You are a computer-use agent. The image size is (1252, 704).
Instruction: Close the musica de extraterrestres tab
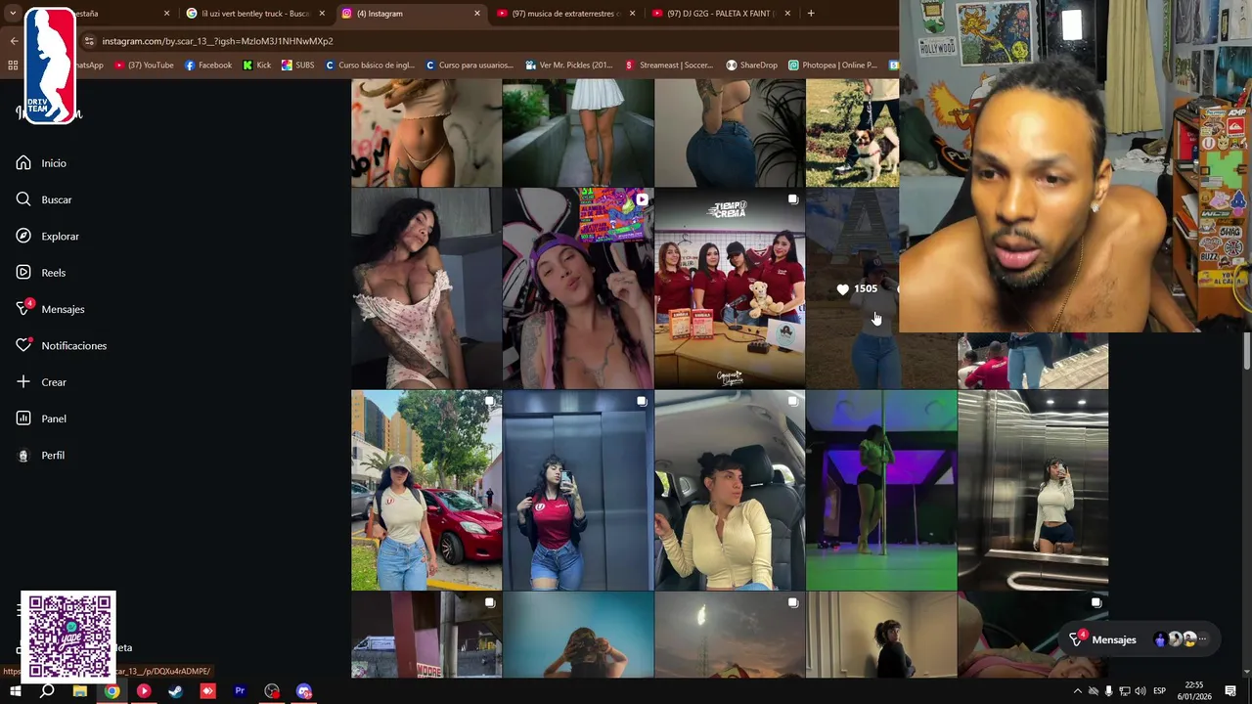[633, 14]
